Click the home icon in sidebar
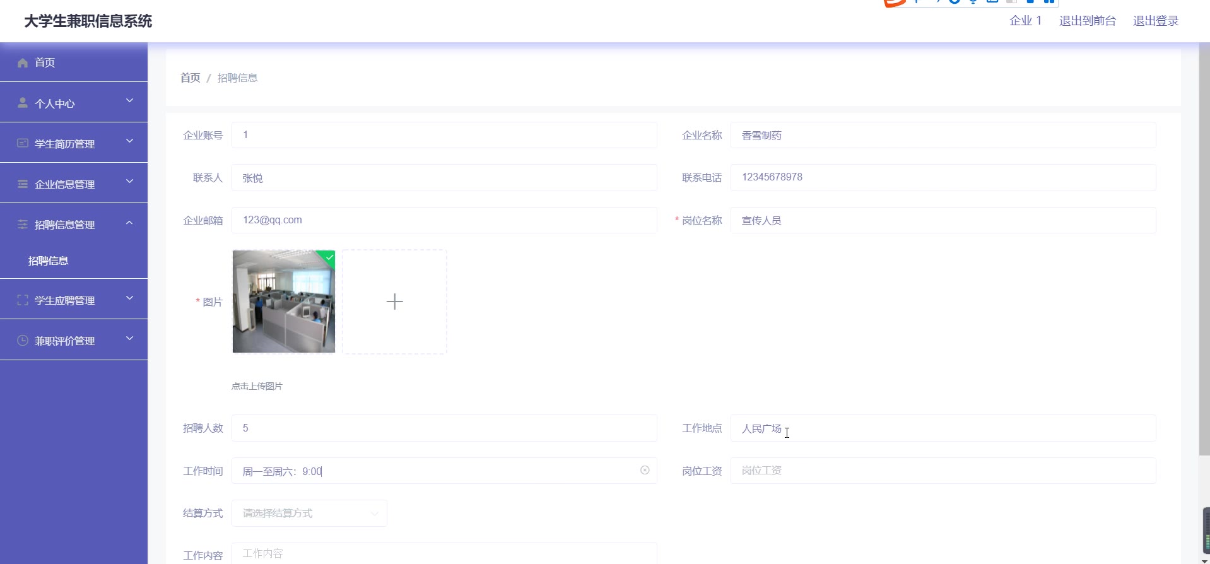The image size is (1210, 564). pyautogui.click(x=23, y=62)
